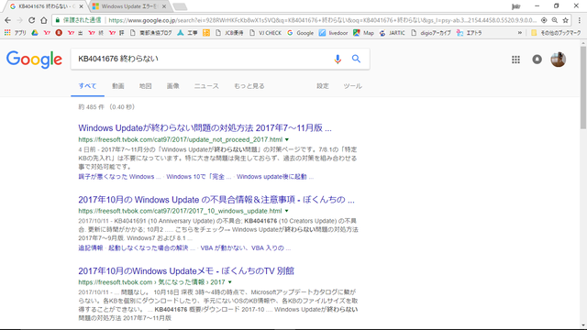This screenshot has width=587, height=330.
Task: Open the Chrome three-dot menu
Action: tap(580, 20)
